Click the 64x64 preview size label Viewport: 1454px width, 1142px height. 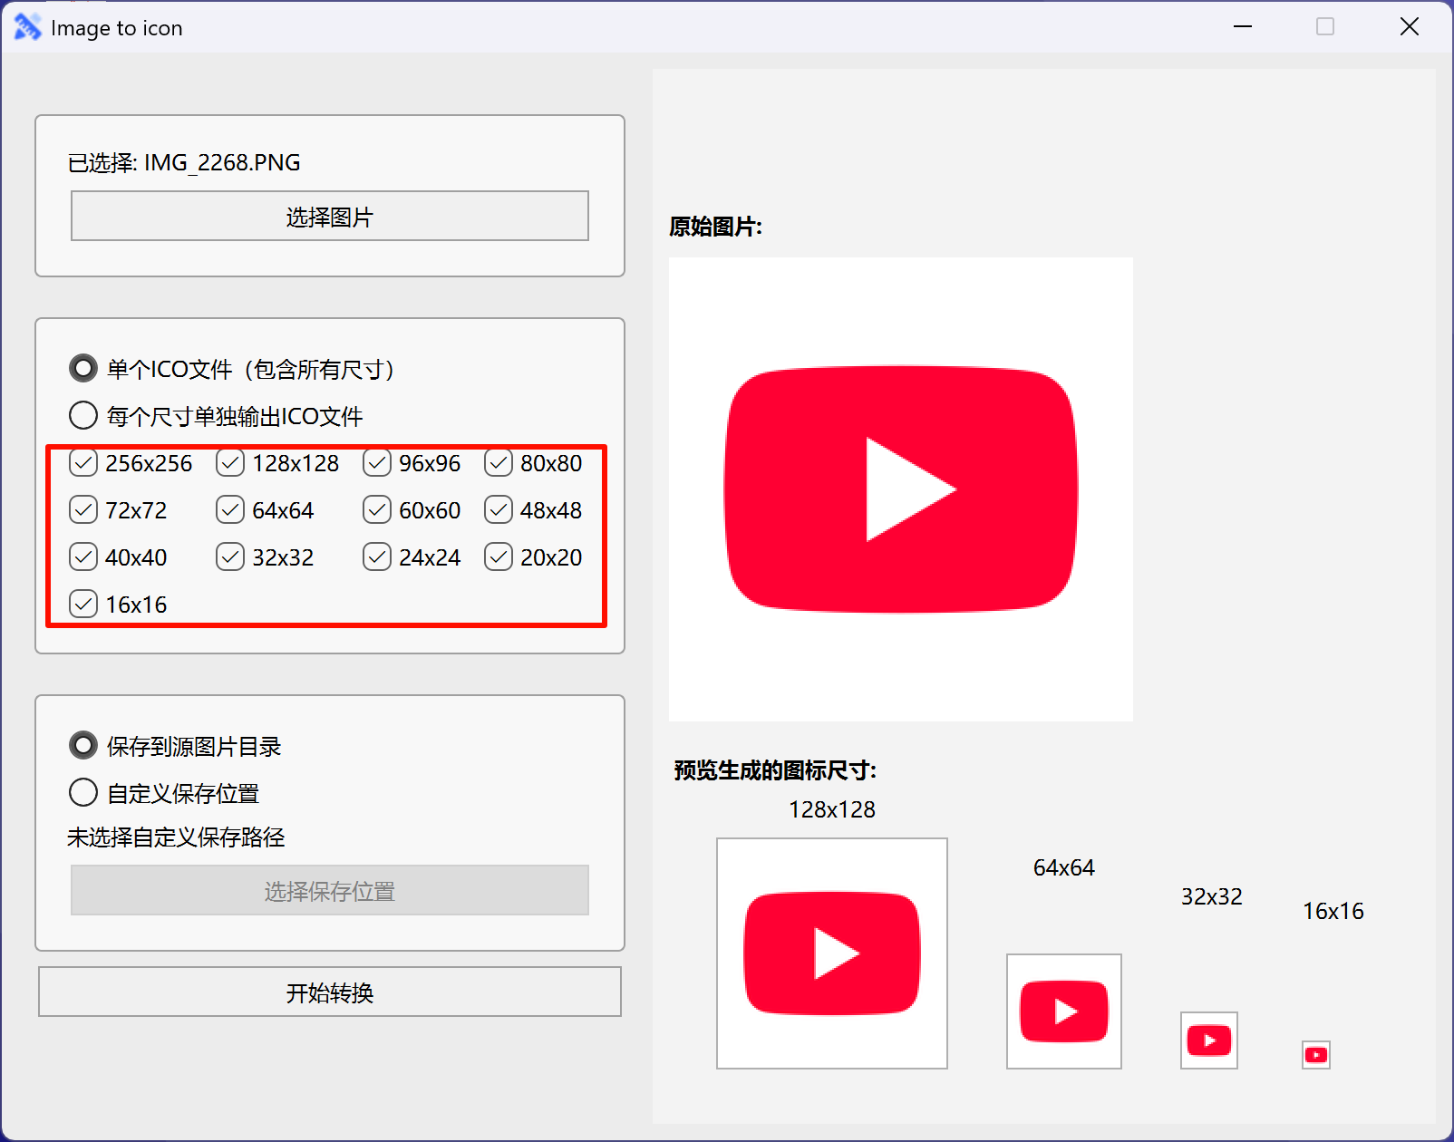click(x=1064, y=867)
